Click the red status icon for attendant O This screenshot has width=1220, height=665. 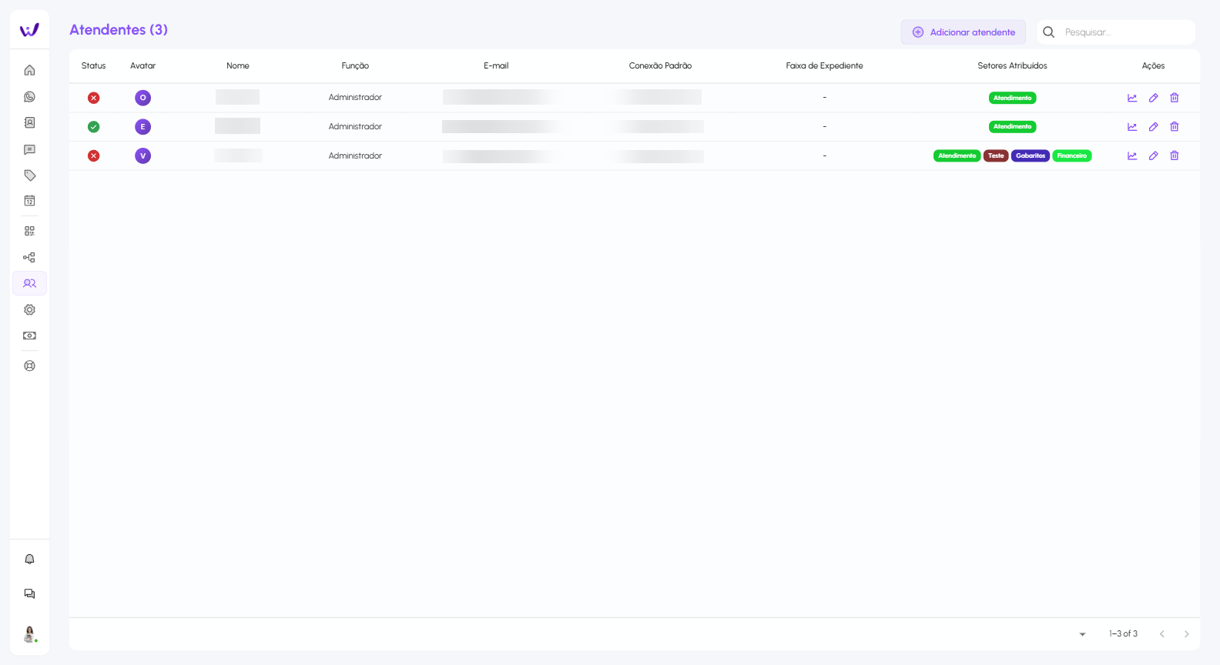93,98
